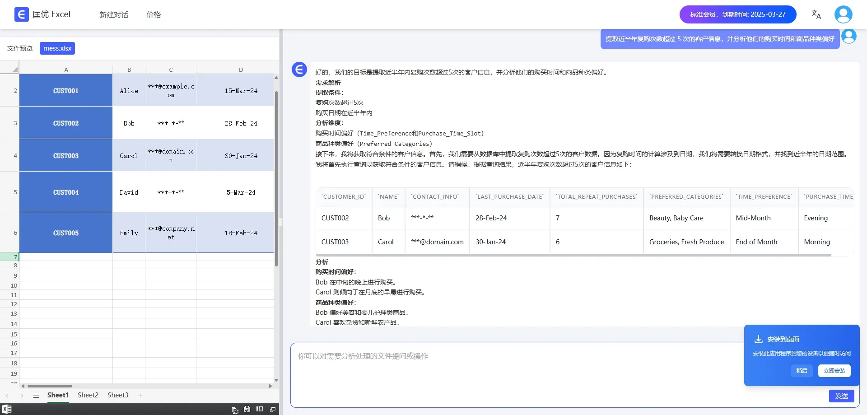867x415 pixels.
Task: Open the sheet list hamburger icon
Action: 36,396
